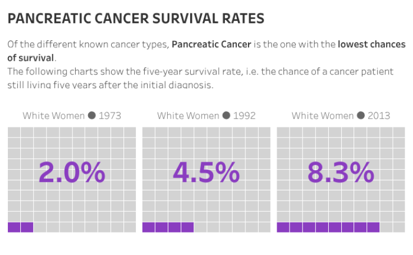This screenshot has width=413, height=255.
Task: Click the gray dot beside 2013
Action: pos(361,116)
